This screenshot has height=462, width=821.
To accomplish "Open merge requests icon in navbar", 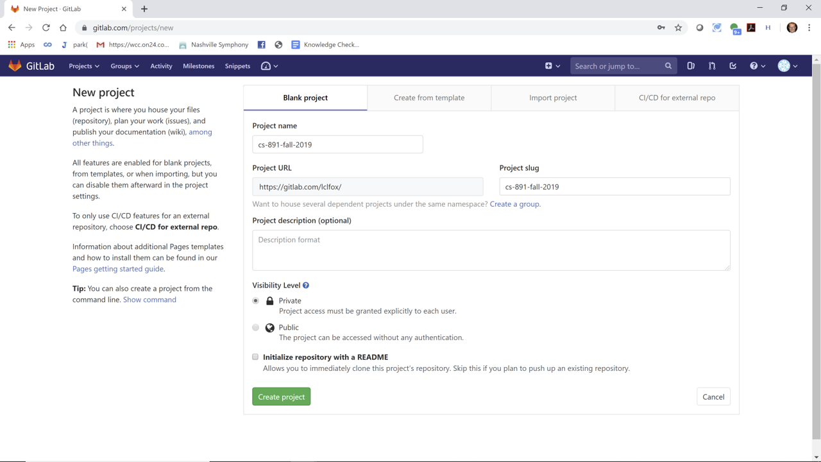I will pyautogui.click(x=712, y=66).
